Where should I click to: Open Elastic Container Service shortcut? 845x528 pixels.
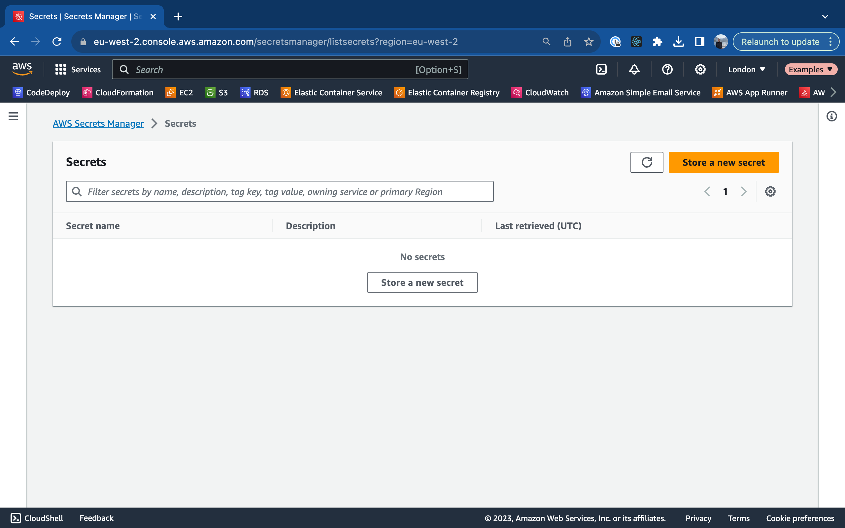coord(331,92)
